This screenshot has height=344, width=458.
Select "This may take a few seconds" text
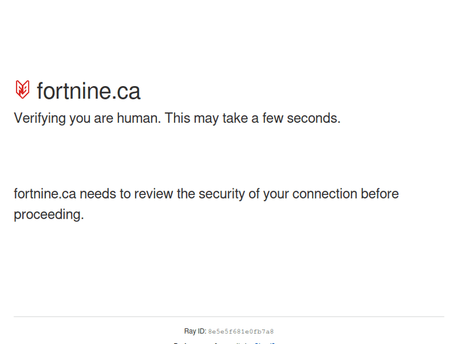tap(252, 118)
